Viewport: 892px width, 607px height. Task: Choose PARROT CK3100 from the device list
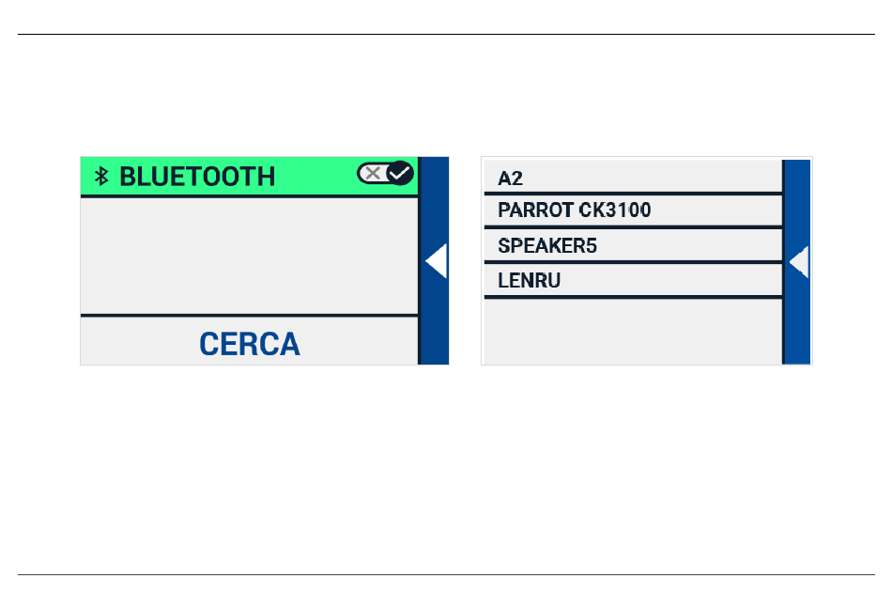click(x=574, y=210)
